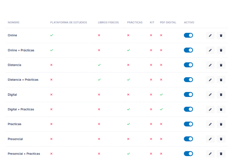The image size is (233, 168).
Task: Toggle active switch for Distancia
Action: (188, 65)
